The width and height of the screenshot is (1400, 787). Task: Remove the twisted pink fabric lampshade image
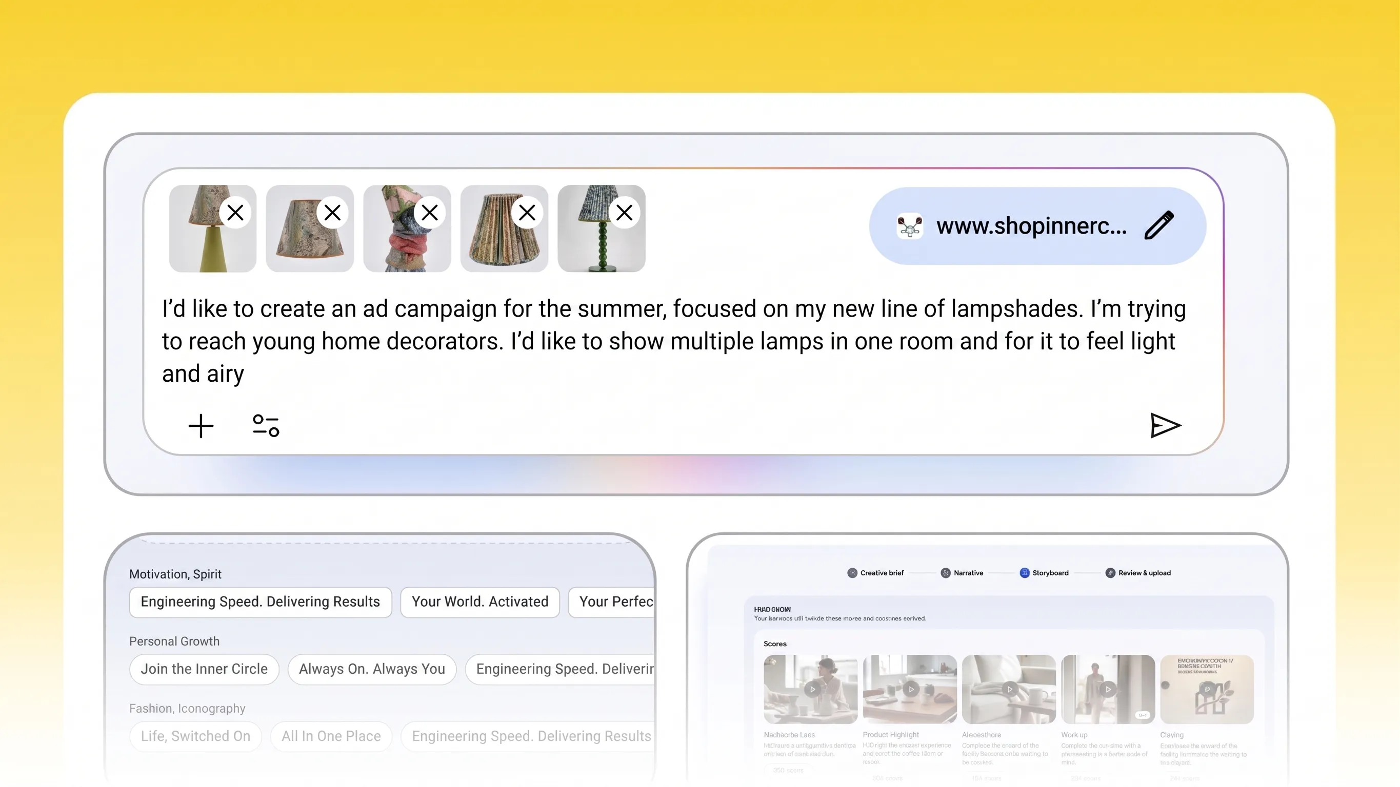(x=430, y=212)
